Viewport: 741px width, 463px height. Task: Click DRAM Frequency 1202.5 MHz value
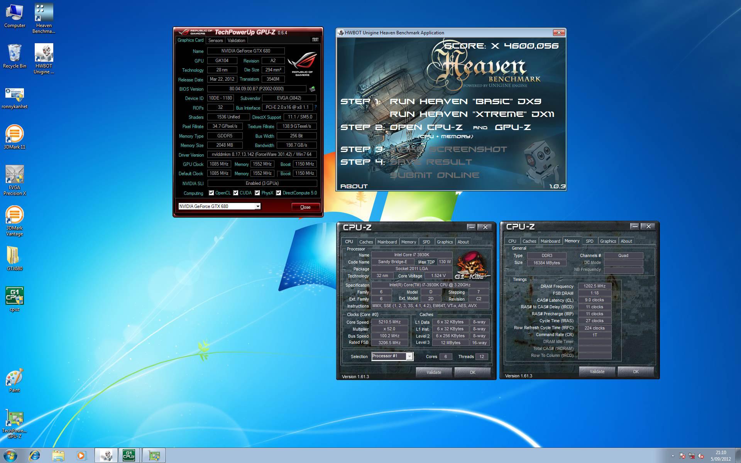click(x=594, y=286)
